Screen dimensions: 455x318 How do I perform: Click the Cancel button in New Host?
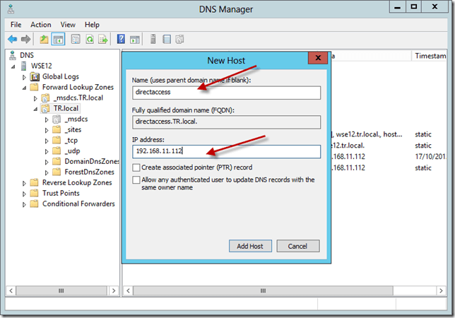(x=298, y=246)
